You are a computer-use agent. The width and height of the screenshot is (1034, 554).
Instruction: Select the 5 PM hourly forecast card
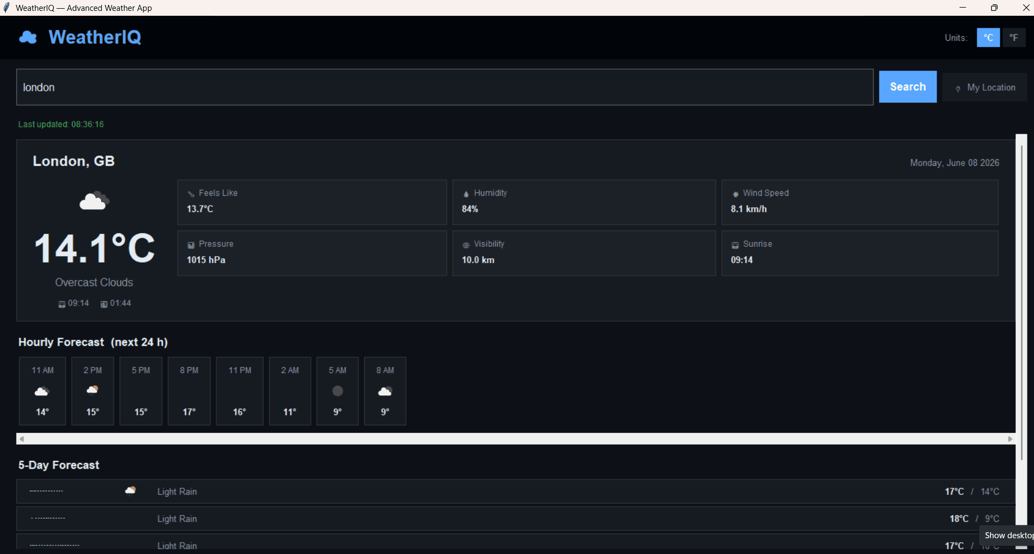point(141,391)
